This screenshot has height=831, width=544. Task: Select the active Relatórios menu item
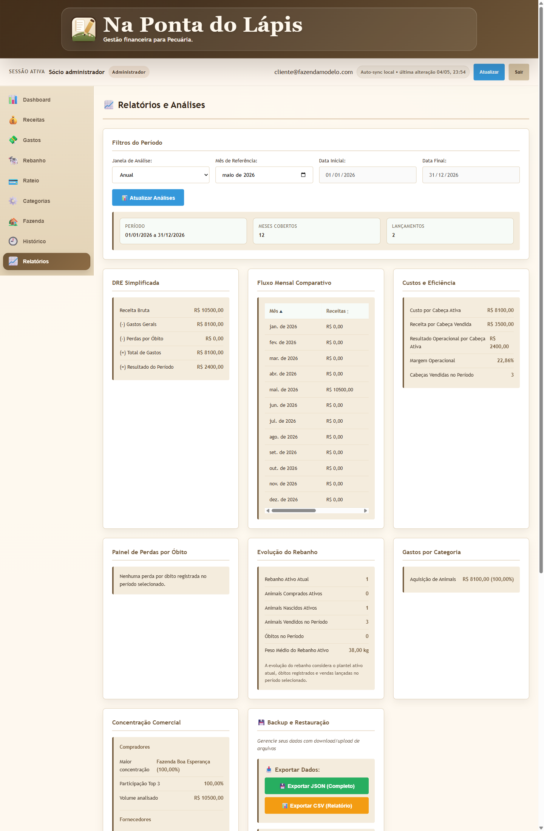[47, 261]
